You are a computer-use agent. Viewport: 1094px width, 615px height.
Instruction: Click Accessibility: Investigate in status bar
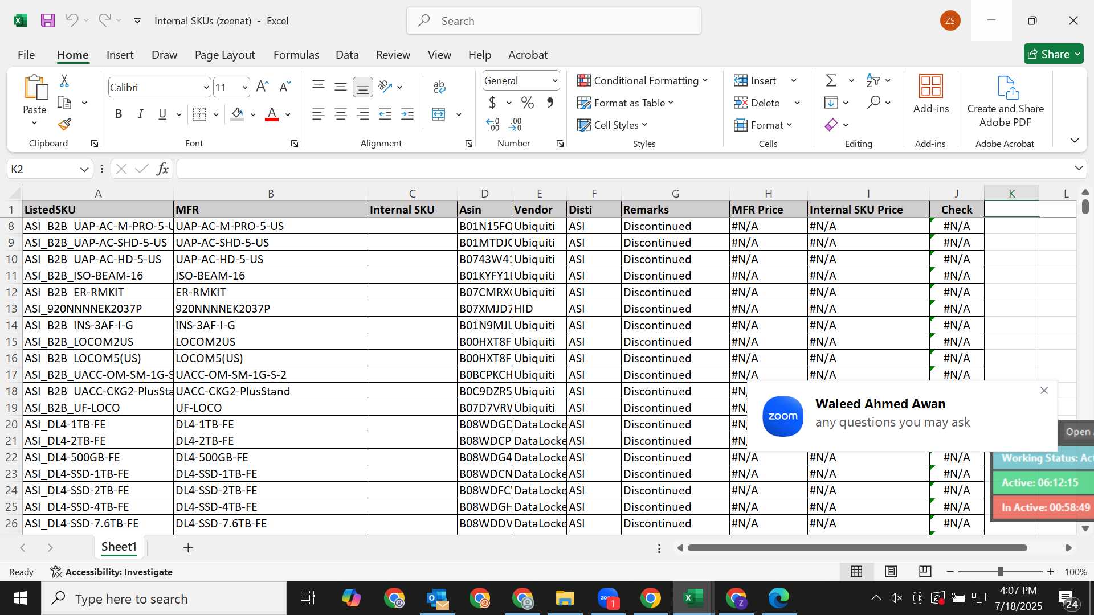pos(112,572)
